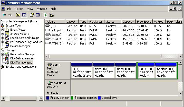Select Disk Management in the tree
The width and height of the screenshot is (184, 107).
pos(21,63)
